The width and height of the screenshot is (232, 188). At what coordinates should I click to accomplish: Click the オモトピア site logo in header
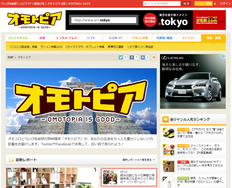(34, 20)
